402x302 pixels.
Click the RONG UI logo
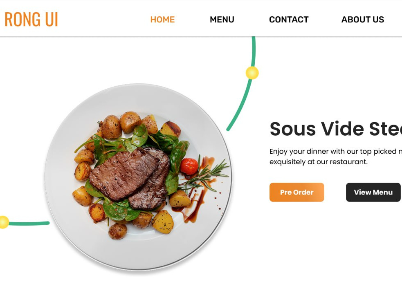point(31,20)
